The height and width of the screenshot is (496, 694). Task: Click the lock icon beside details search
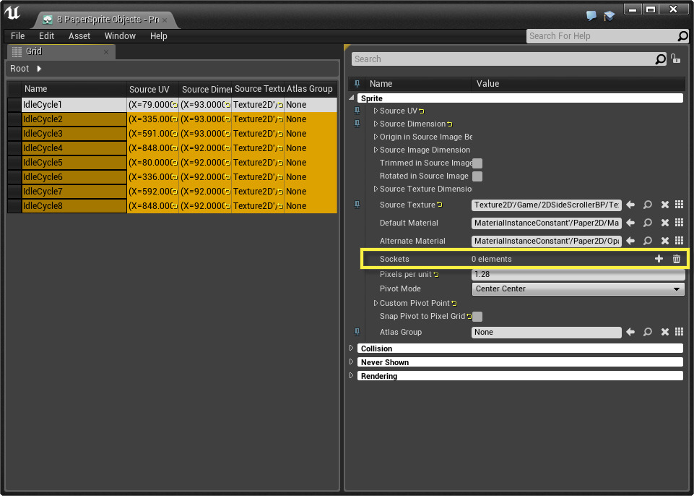[676, 59]
